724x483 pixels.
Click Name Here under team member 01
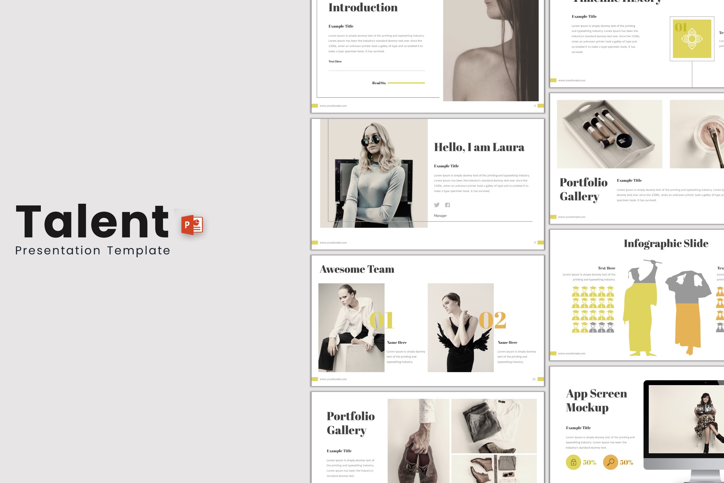(x=397, y=343)
